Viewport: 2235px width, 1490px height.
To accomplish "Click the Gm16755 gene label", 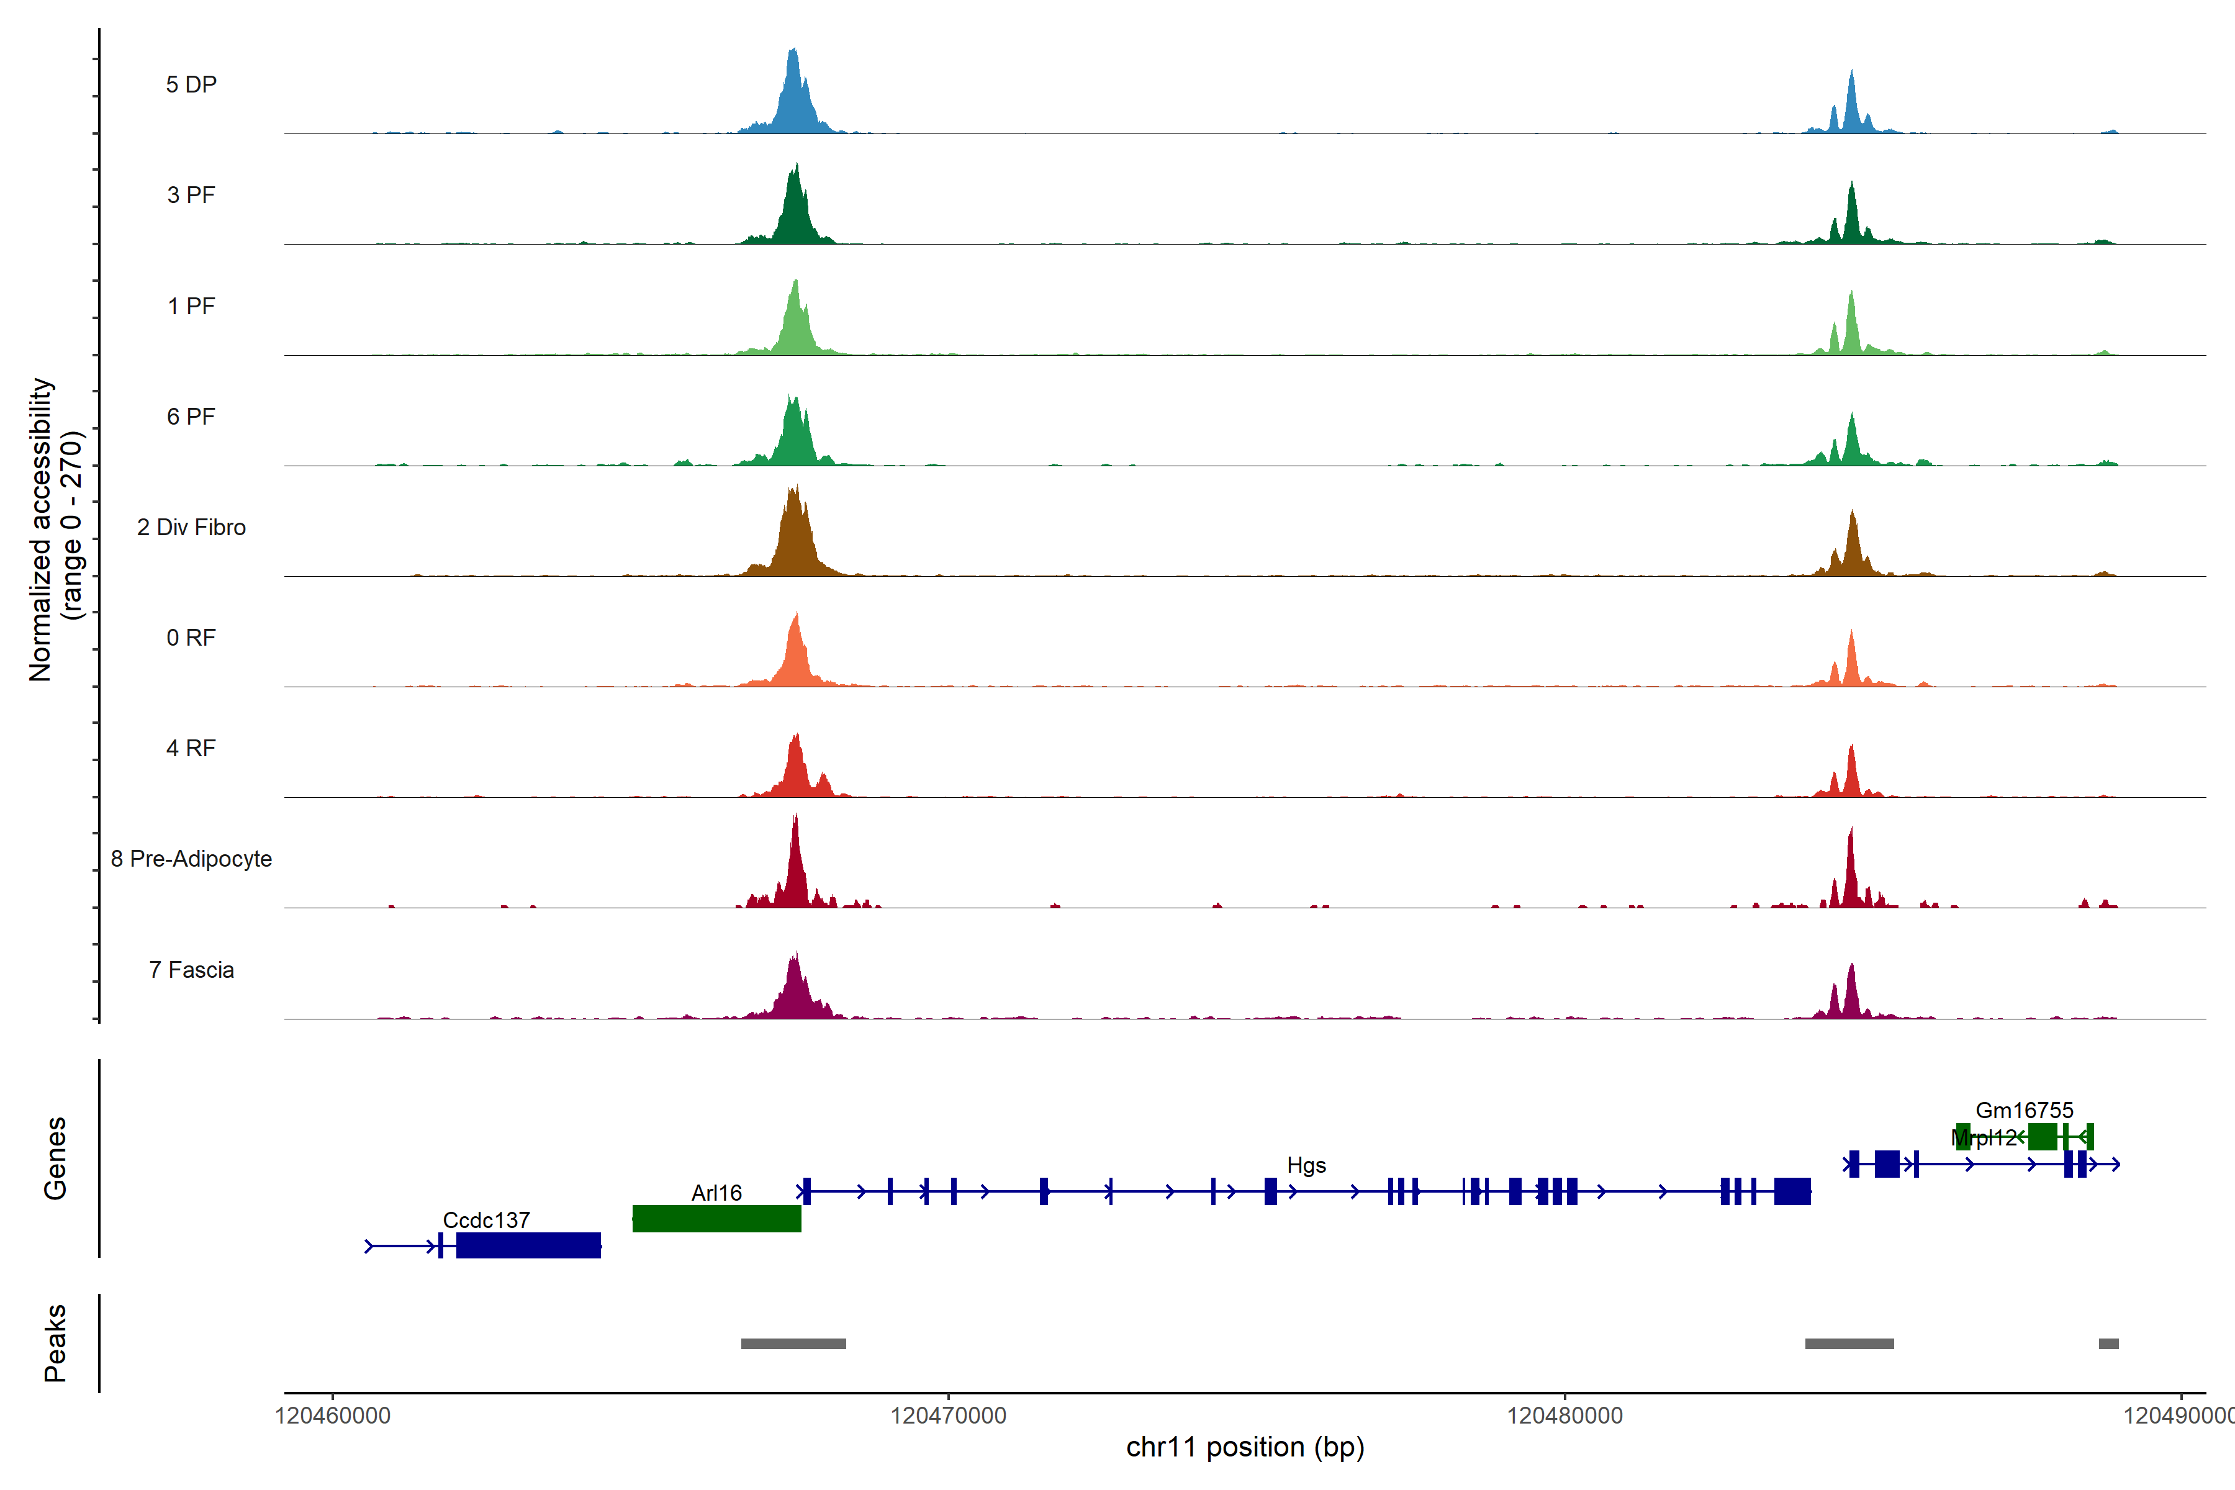I will [2024, 1110].
